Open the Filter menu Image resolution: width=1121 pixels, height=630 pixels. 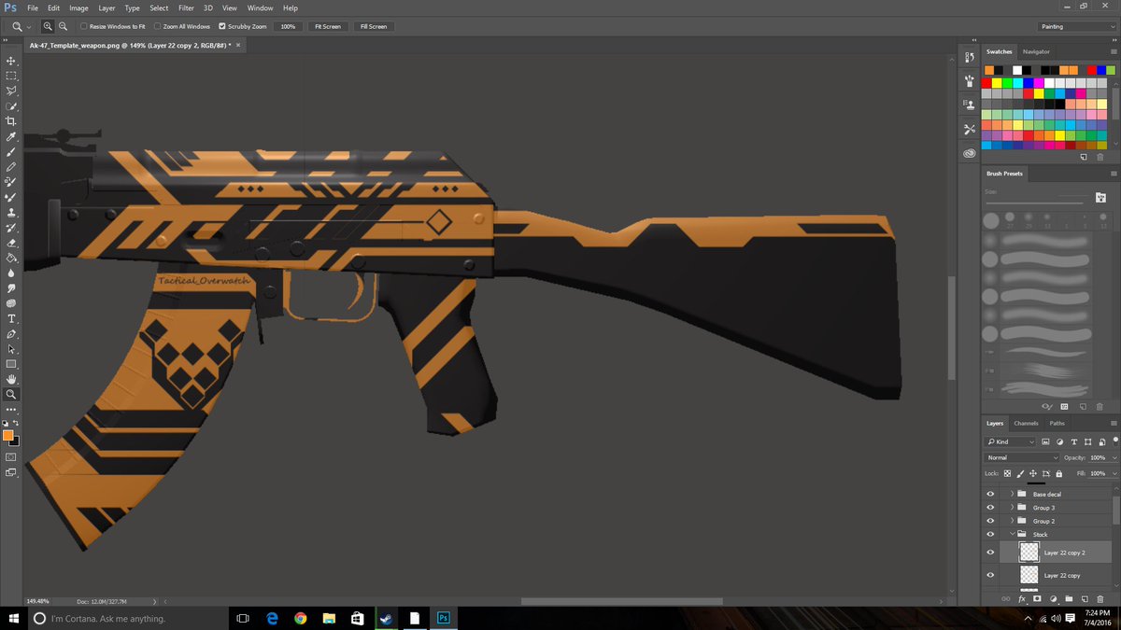coord(186,7)
